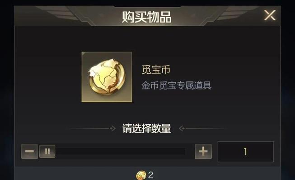
Task: Click the square frame border around the item icon
Action: click(x=107, y=53)
